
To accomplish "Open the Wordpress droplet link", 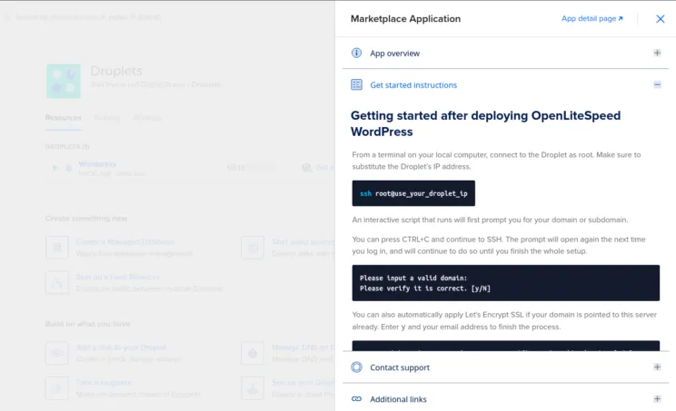I will 97,164.
